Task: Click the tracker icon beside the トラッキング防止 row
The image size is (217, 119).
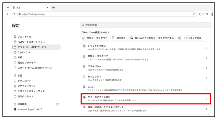Action: [x=84, y=46]
